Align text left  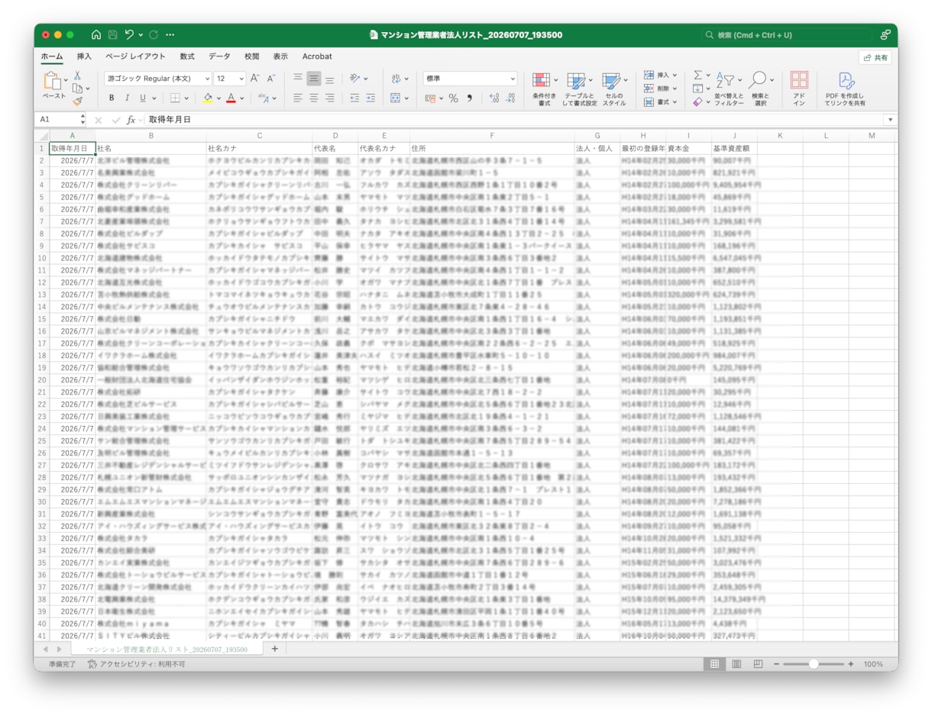click(298, 98)
